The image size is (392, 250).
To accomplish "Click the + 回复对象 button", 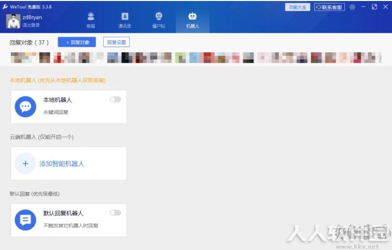I will (x=77, y=42).
